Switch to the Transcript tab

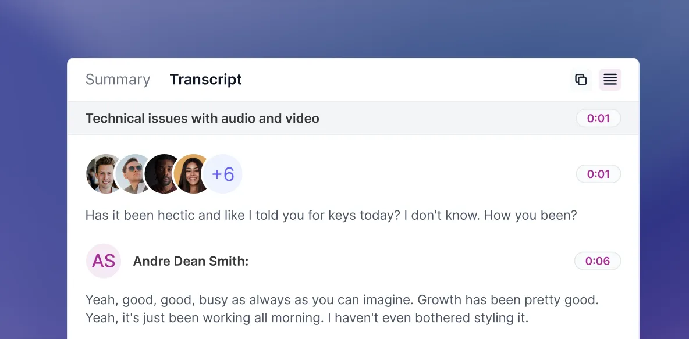(205, 80)
